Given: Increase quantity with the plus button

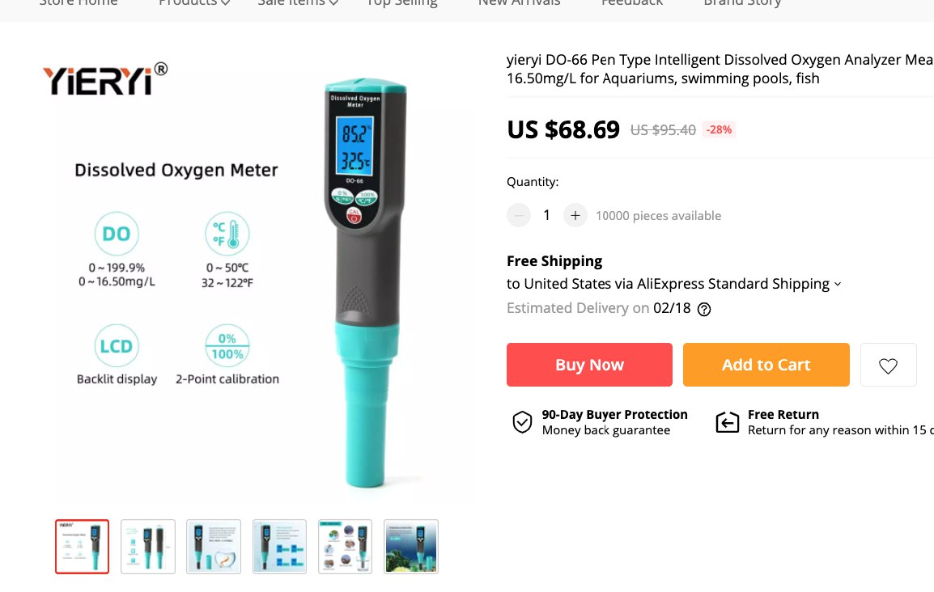Looking at the screenshot, I should click(x=575, y=215).
